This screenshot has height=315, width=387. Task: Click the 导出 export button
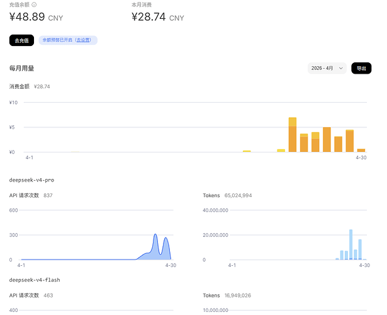(361, 68)
